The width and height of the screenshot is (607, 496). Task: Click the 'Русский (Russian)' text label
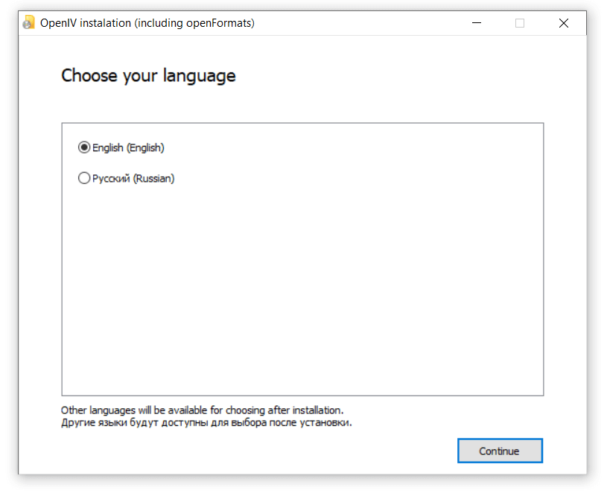click(x=133, y=178)
